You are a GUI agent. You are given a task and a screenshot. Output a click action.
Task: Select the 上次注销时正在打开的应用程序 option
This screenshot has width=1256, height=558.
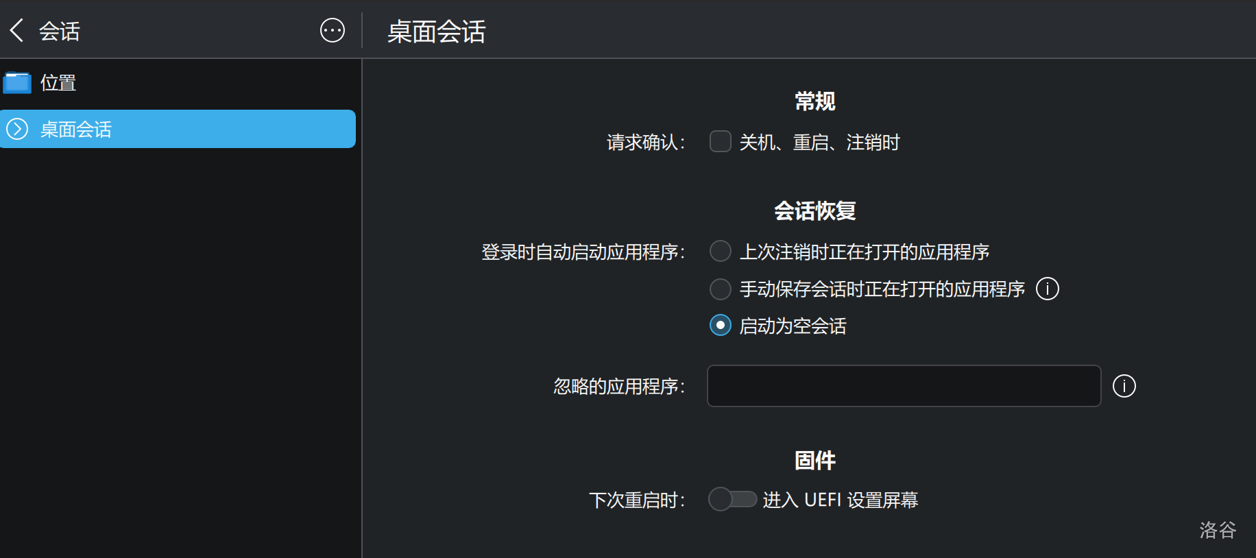tap(720, 252)
